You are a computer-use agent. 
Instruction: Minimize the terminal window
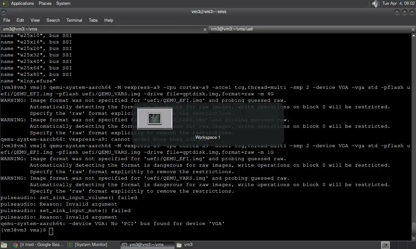397,12
